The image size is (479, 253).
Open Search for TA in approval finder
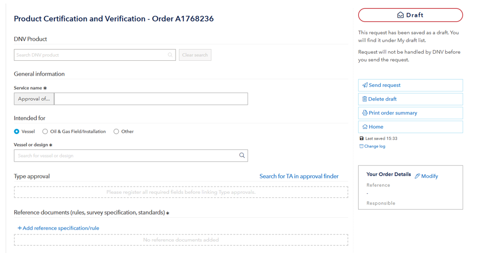coord(299,176)
